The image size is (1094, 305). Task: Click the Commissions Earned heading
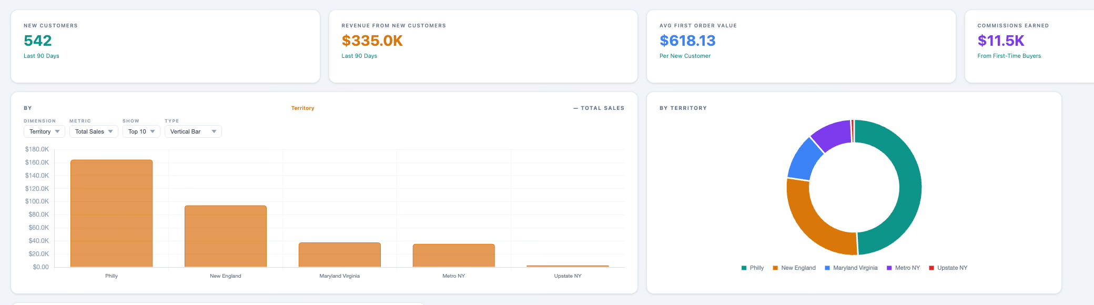[x=1013, y=26]
